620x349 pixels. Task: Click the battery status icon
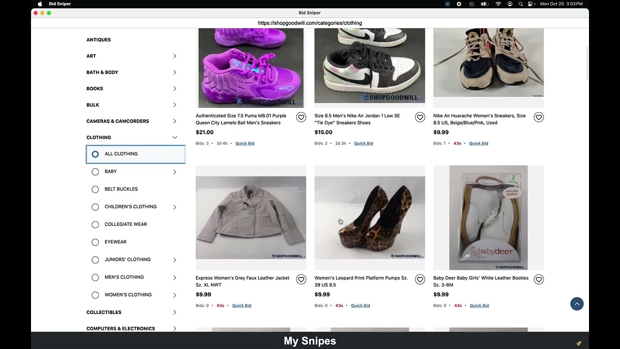[x=484, y=4]
